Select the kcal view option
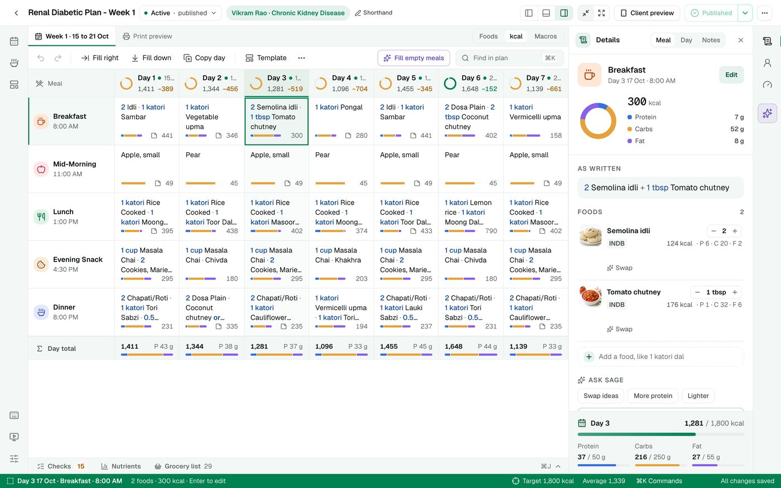This screenshot has height=488, width=781. point(516,36)
